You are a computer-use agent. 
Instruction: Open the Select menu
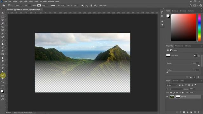31,1
